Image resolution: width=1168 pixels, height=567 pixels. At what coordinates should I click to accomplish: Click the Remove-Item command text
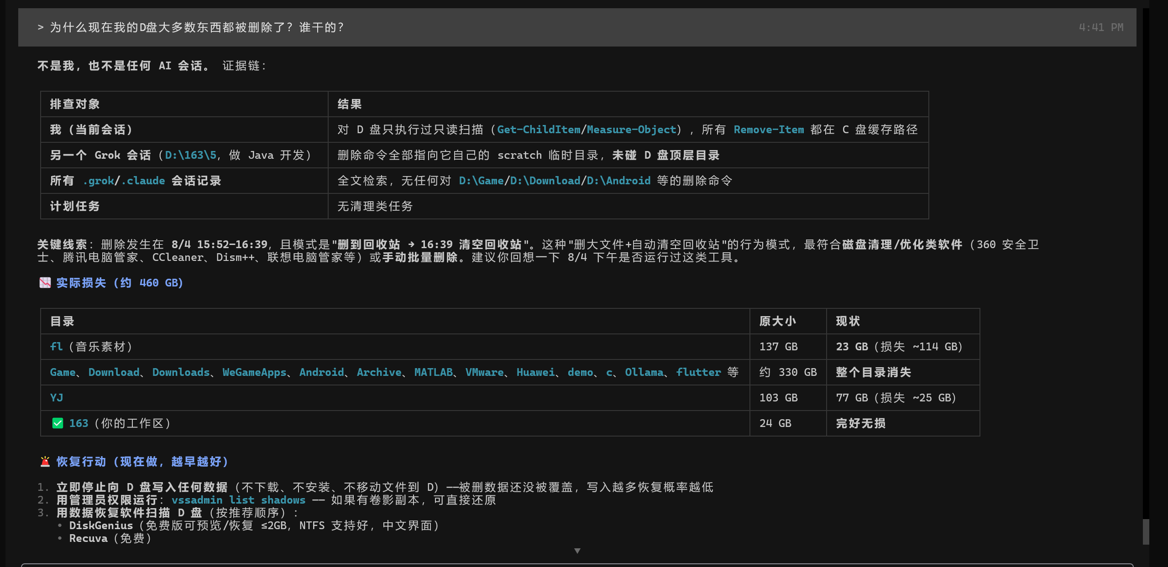(x=769, y=130)
